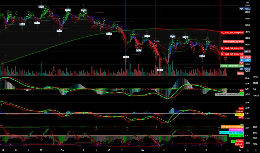Click the 29 date on time axis

click(x=227, y=150)
